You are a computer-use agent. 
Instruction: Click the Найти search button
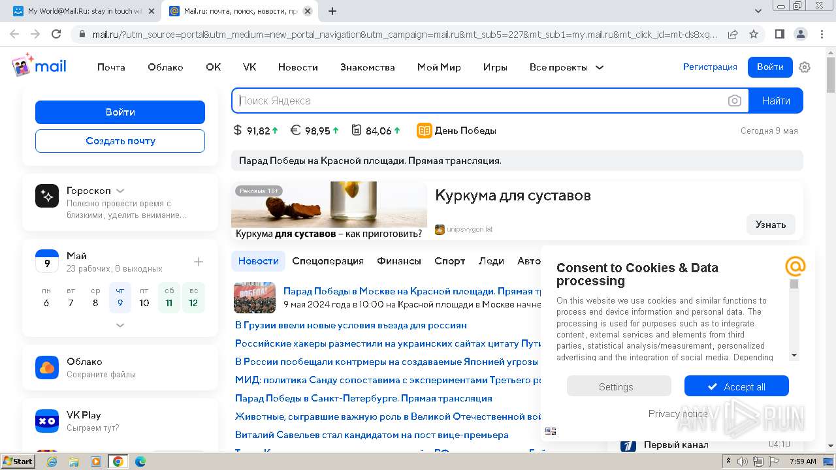click(x=776, y=101)
